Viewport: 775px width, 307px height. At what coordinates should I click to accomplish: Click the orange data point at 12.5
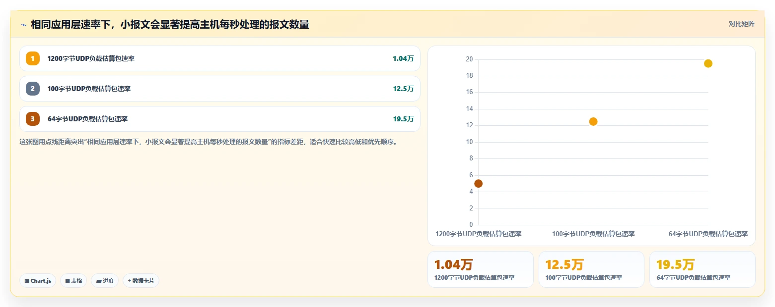point(593,121)
